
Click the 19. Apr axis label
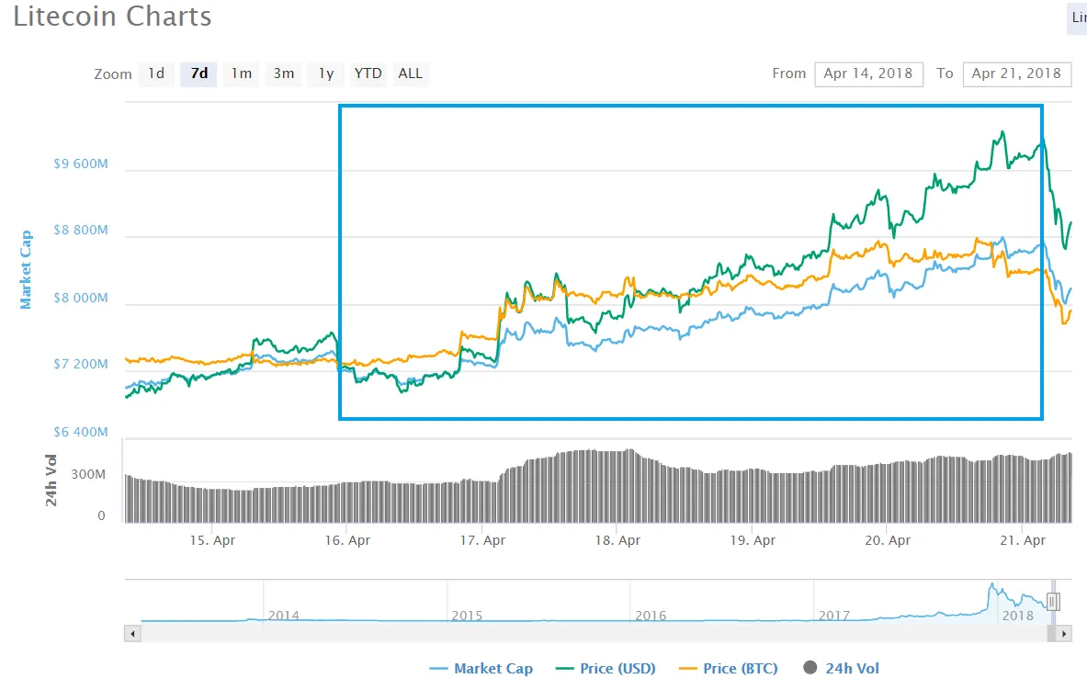[753, 540]
